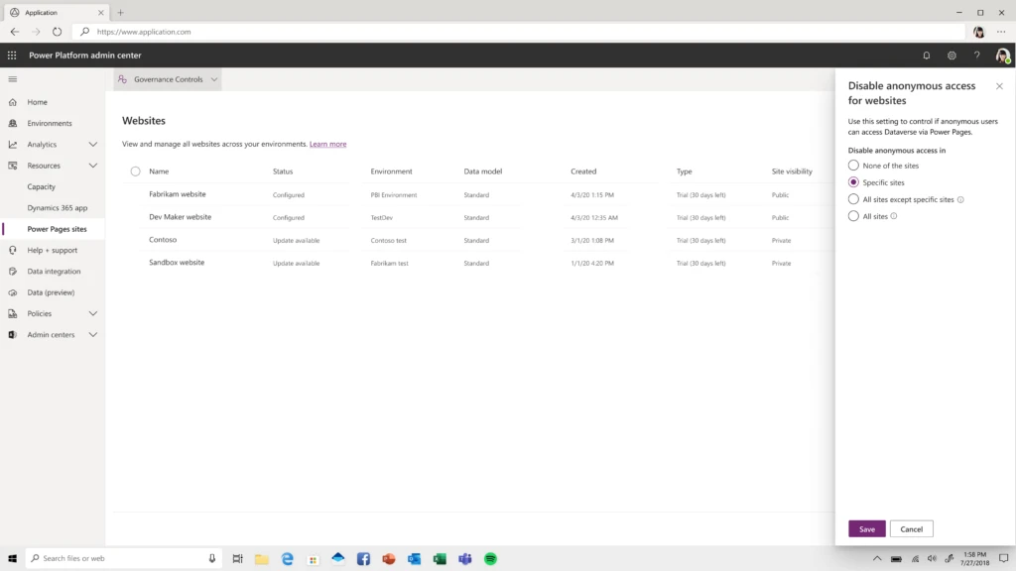1016x571 pixels.
Task: Open the Home page from the sidebar
Action: 38,101
